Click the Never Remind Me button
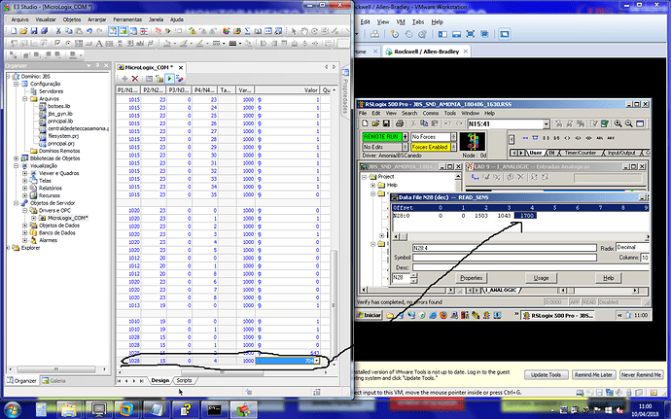 pos(641,375)
